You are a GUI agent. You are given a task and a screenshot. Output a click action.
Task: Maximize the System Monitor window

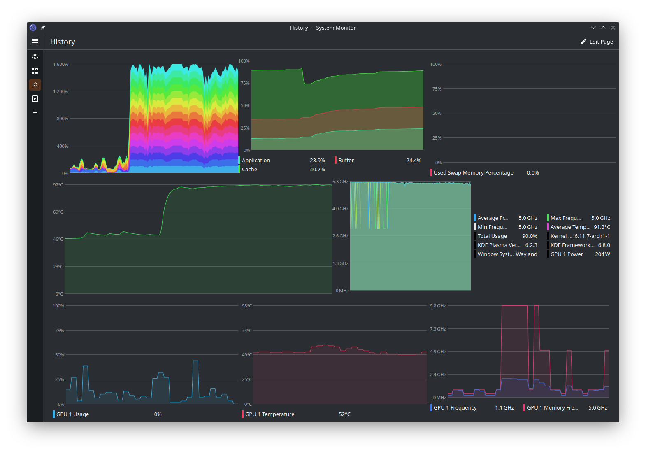coord(603,28)
